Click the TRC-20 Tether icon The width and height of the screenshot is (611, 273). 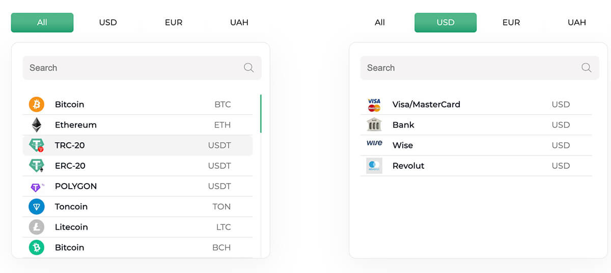tap(37, 145)
